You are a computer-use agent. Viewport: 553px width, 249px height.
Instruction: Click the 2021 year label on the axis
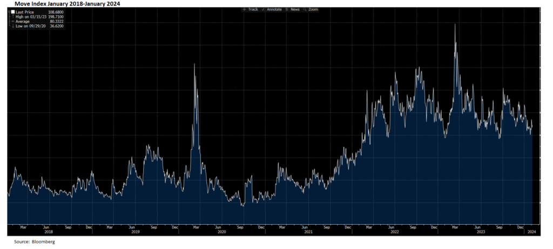(x=308, y=232)
